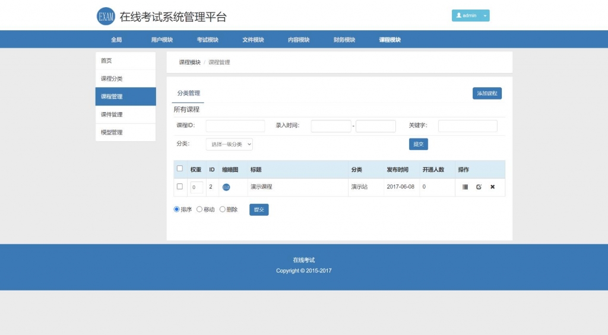The image size is (608, 335).
Task: Select the 移动 radio option
Action: pyautogui.click(x=200, y=209)
